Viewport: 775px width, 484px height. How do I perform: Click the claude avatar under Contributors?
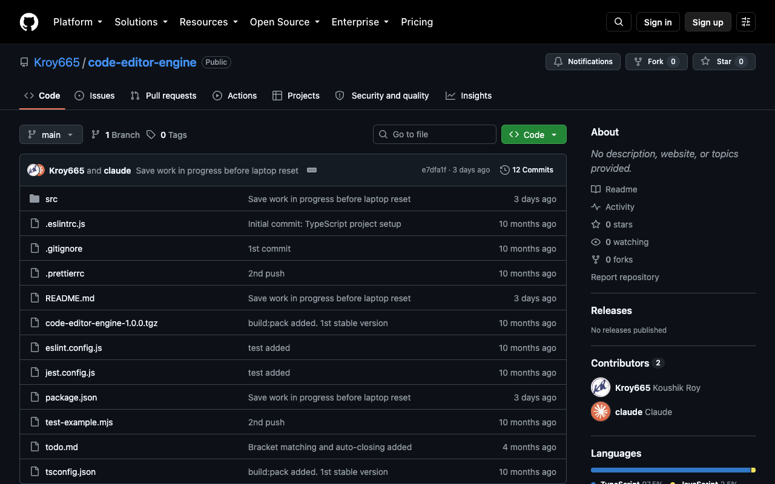tap(601, 411)
